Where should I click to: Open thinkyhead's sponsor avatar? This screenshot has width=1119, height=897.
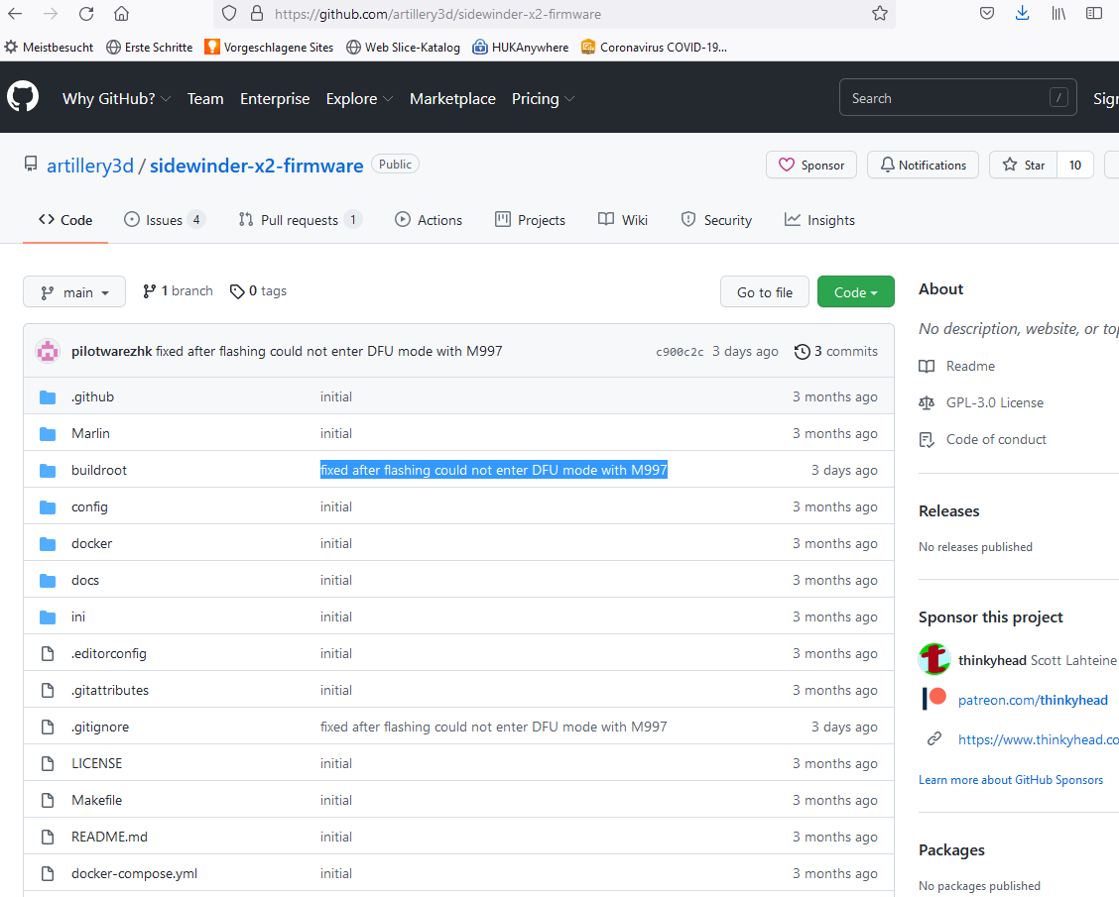pyautogui.click(x=934, y=659)
